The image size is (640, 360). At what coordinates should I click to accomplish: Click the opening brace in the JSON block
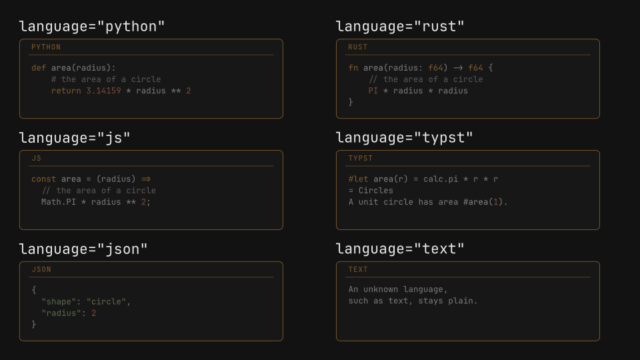click(34, 290)
